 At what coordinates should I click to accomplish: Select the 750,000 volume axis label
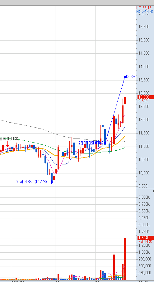click(x=144, y=259)
